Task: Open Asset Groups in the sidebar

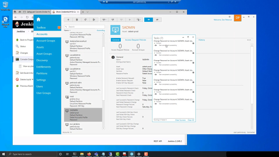Action: tap(44, 54)
